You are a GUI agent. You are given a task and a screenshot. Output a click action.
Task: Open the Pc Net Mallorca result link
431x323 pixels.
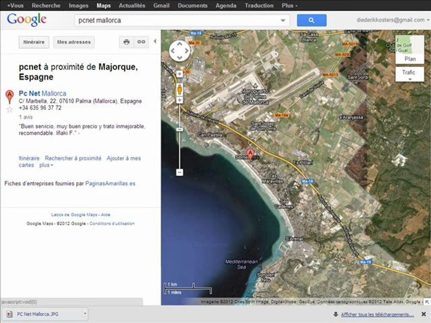click(x=42, y=93)
